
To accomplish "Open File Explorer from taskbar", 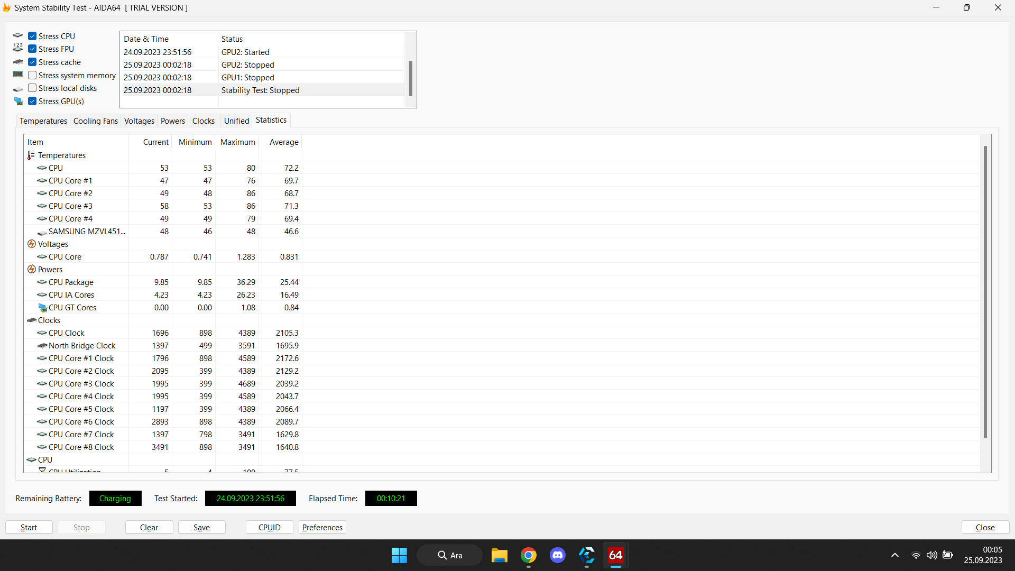I will point(499,555).
